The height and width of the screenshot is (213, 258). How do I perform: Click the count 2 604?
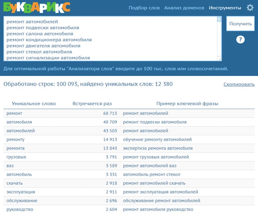coord(112,209)
